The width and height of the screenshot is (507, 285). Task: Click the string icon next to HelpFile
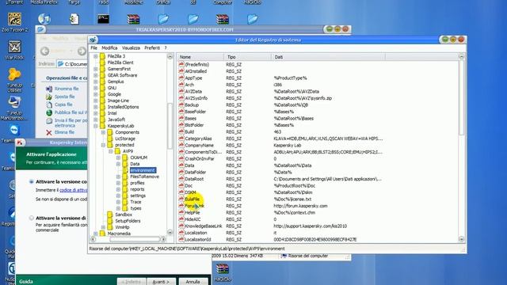181,213
